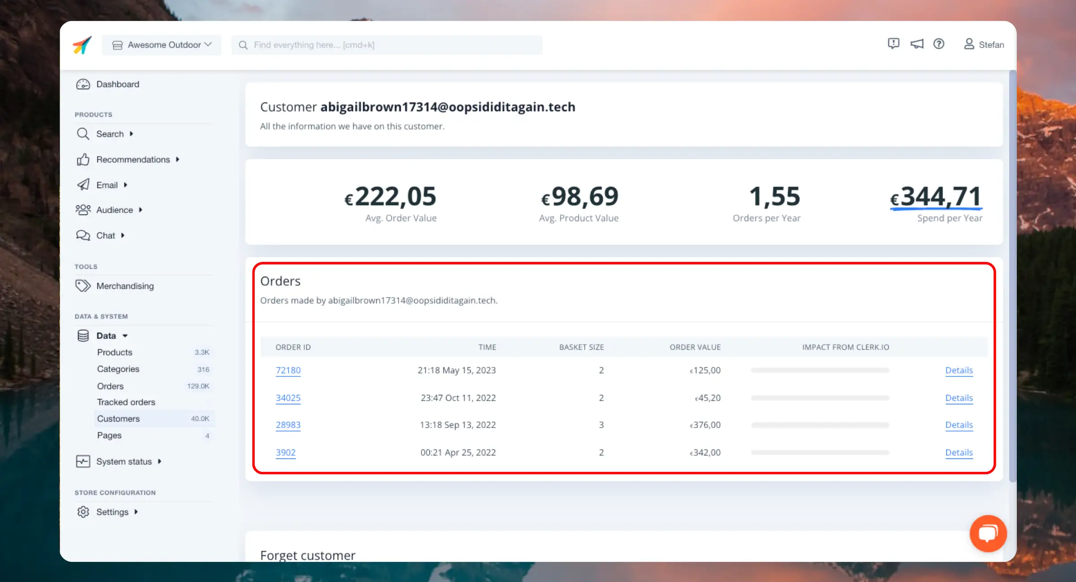Image resolution: width=1076 pixels, height=582 pixels.
Task: Click the Clerk.io paper plane logo
Action: click(x=82, y=45)
